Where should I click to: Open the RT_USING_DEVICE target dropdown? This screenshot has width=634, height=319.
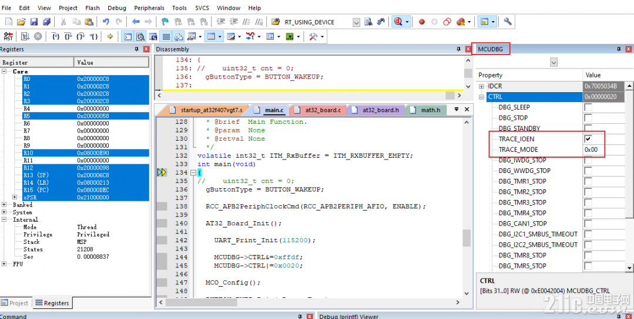356,22
